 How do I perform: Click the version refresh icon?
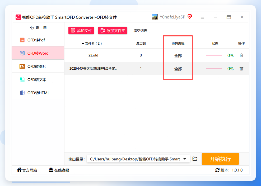(x=217, y=170)
